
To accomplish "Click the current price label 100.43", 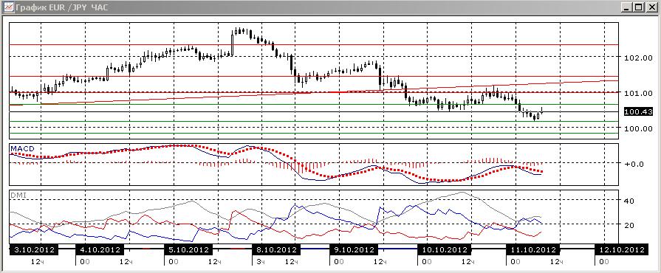I will coord(638,111).
